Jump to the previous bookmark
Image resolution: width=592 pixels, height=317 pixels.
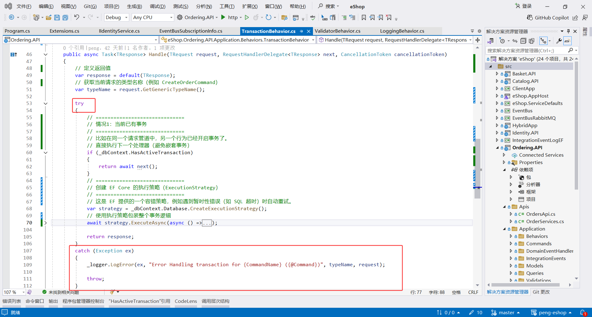(x=372, y=18)
